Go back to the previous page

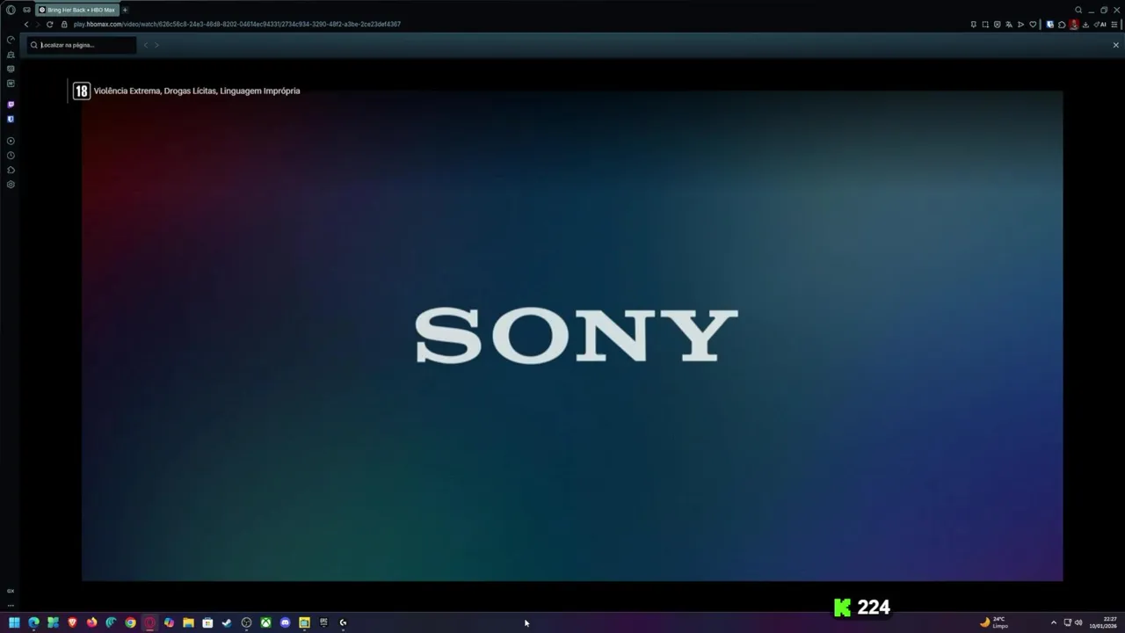pyautogui.click(x=25, y=25)
